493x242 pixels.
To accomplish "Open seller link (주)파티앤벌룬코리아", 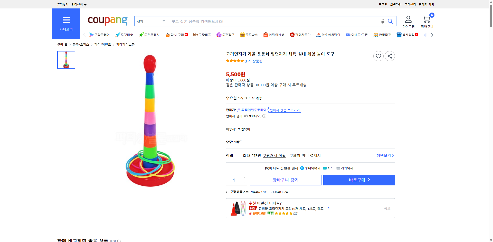I will 251,110.
